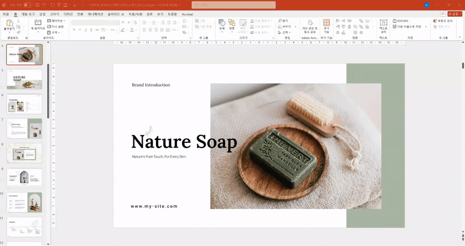
Task: Click the numbered list icon
Action: 154,23
